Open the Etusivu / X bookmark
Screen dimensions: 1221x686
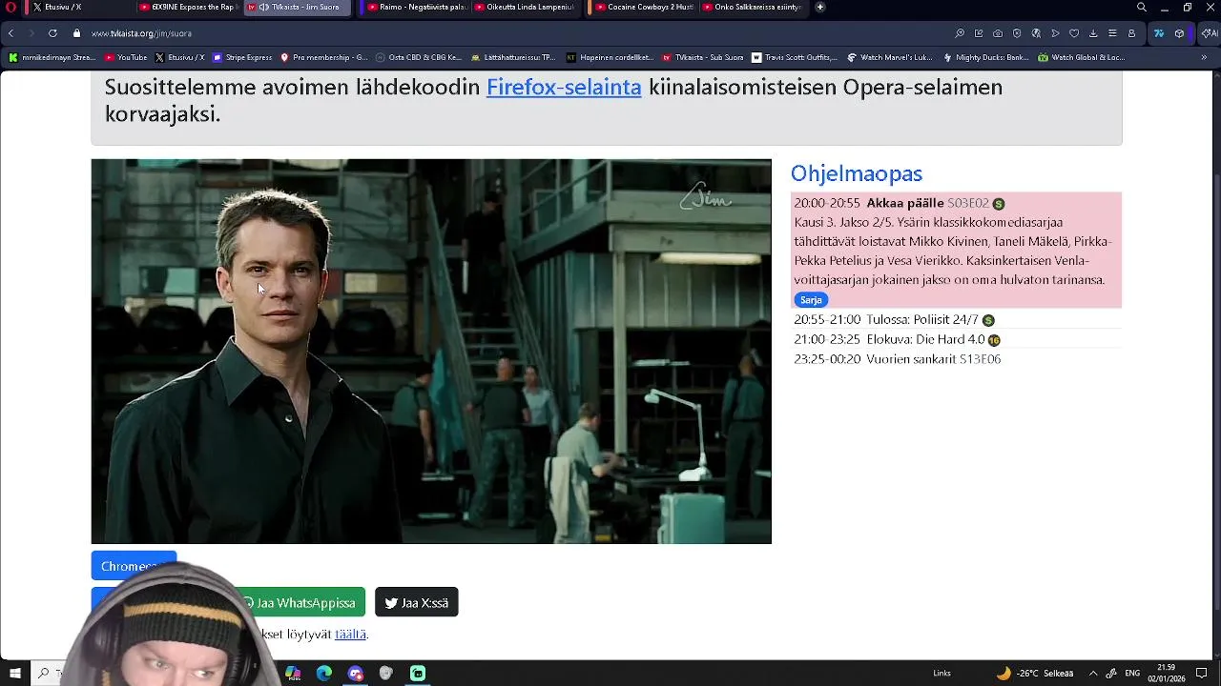[x=179, y=57]
